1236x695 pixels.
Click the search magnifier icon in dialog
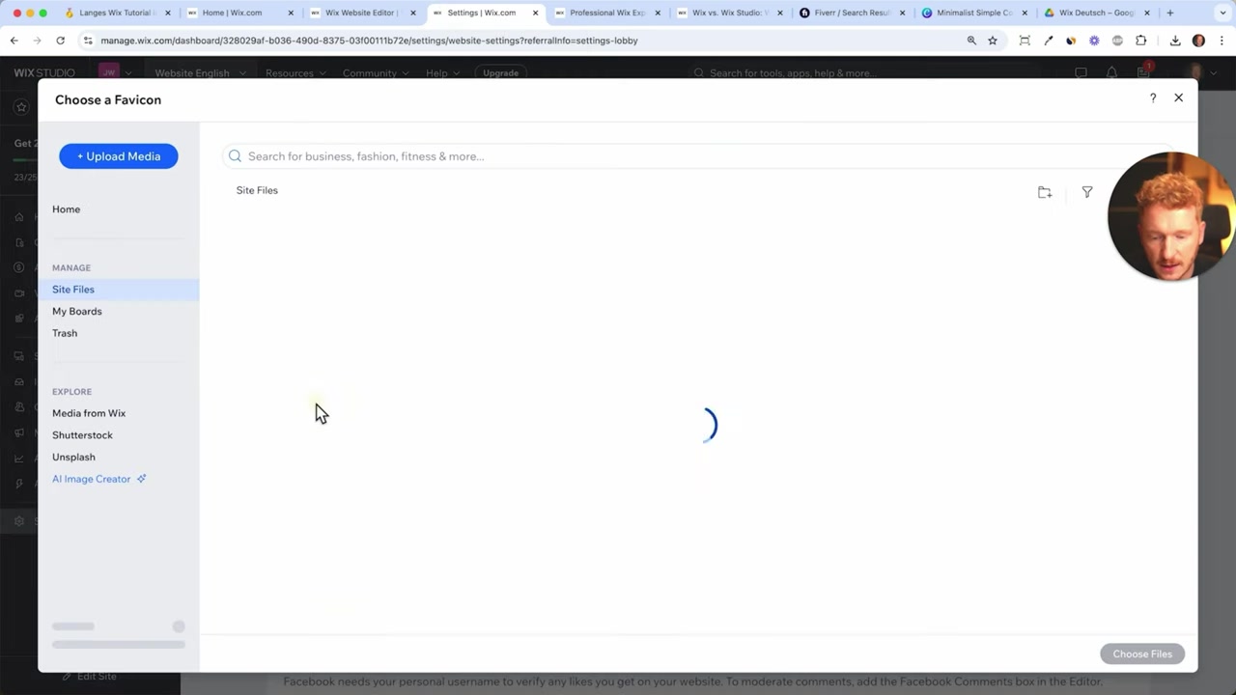click(x=235, y=156)
